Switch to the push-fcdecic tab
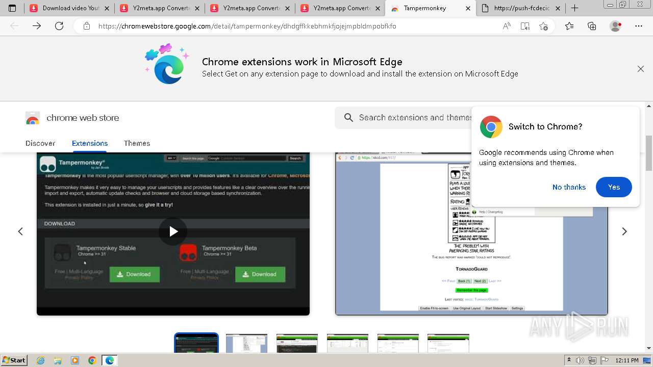 [x=521, y=8]
